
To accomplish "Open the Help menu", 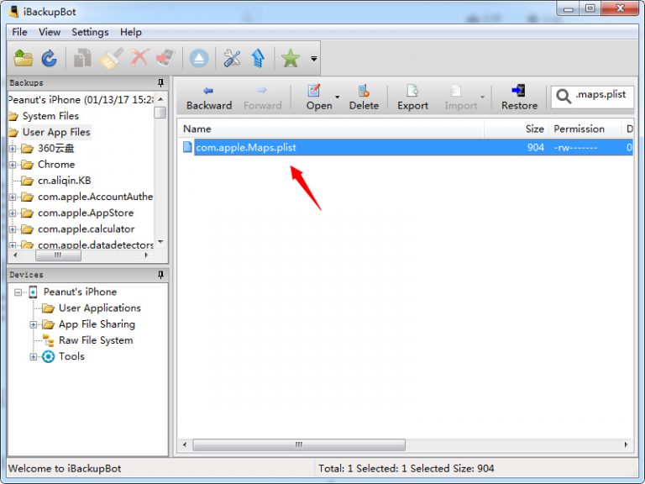I will (131, 32).
